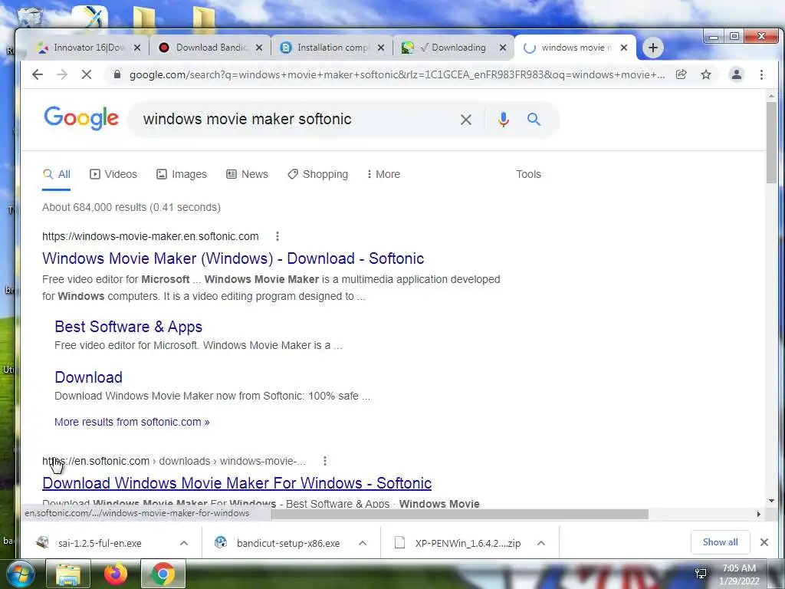This screenshot has height=589, width=785.
Task: Open the sai-1.2.5-ful-en.exe download
Action: click(x=100, y=543)
